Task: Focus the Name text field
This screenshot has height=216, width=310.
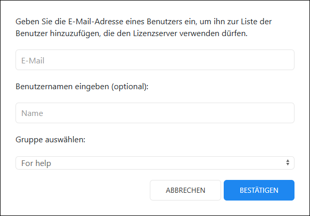Action: pyautogui.click(x=155, y=113)
